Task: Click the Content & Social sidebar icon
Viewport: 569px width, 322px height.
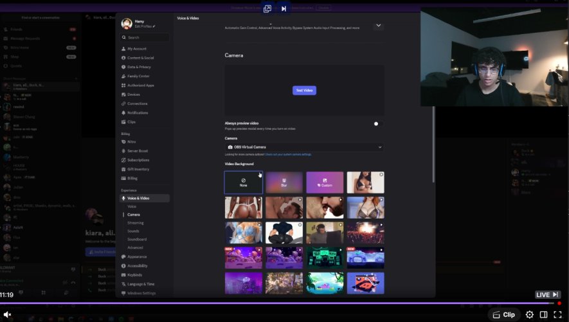Action: 123,58
